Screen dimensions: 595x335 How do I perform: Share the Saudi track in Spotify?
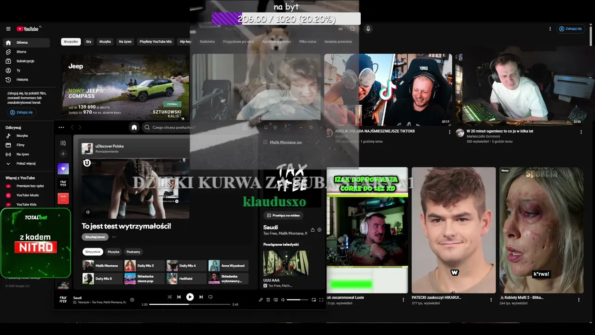click(x=312, y=230)
